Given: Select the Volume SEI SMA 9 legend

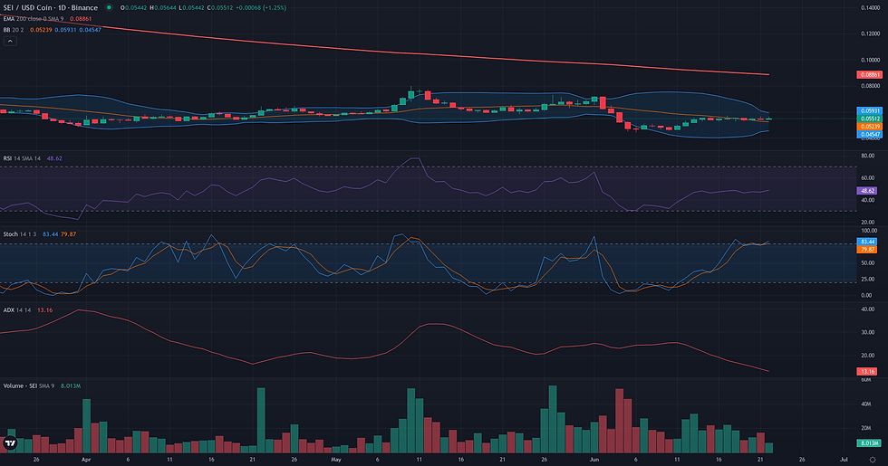Looking at the screenshot, I should [x=29, y=385].
